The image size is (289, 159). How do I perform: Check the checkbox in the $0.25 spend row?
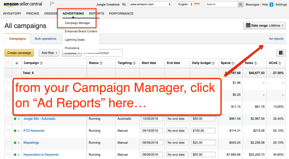[x=8, y=95]
